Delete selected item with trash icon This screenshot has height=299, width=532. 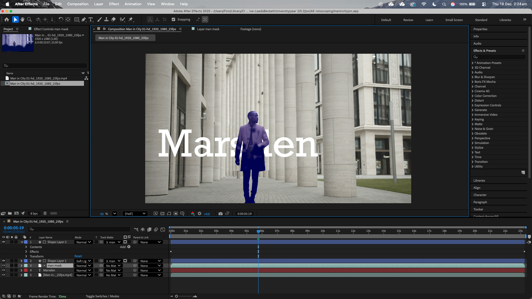click(x=45, y=213)
